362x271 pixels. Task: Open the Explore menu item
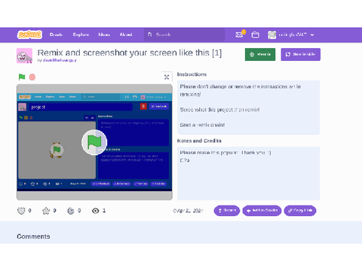pyautogui.click(x=81, y=35)
